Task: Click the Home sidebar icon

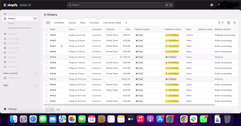Action: [5, 14]
